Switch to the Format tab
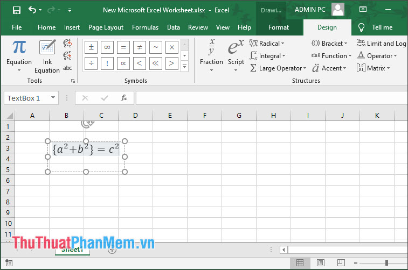This screenshot has height=270, width=408. click(279, 27)
